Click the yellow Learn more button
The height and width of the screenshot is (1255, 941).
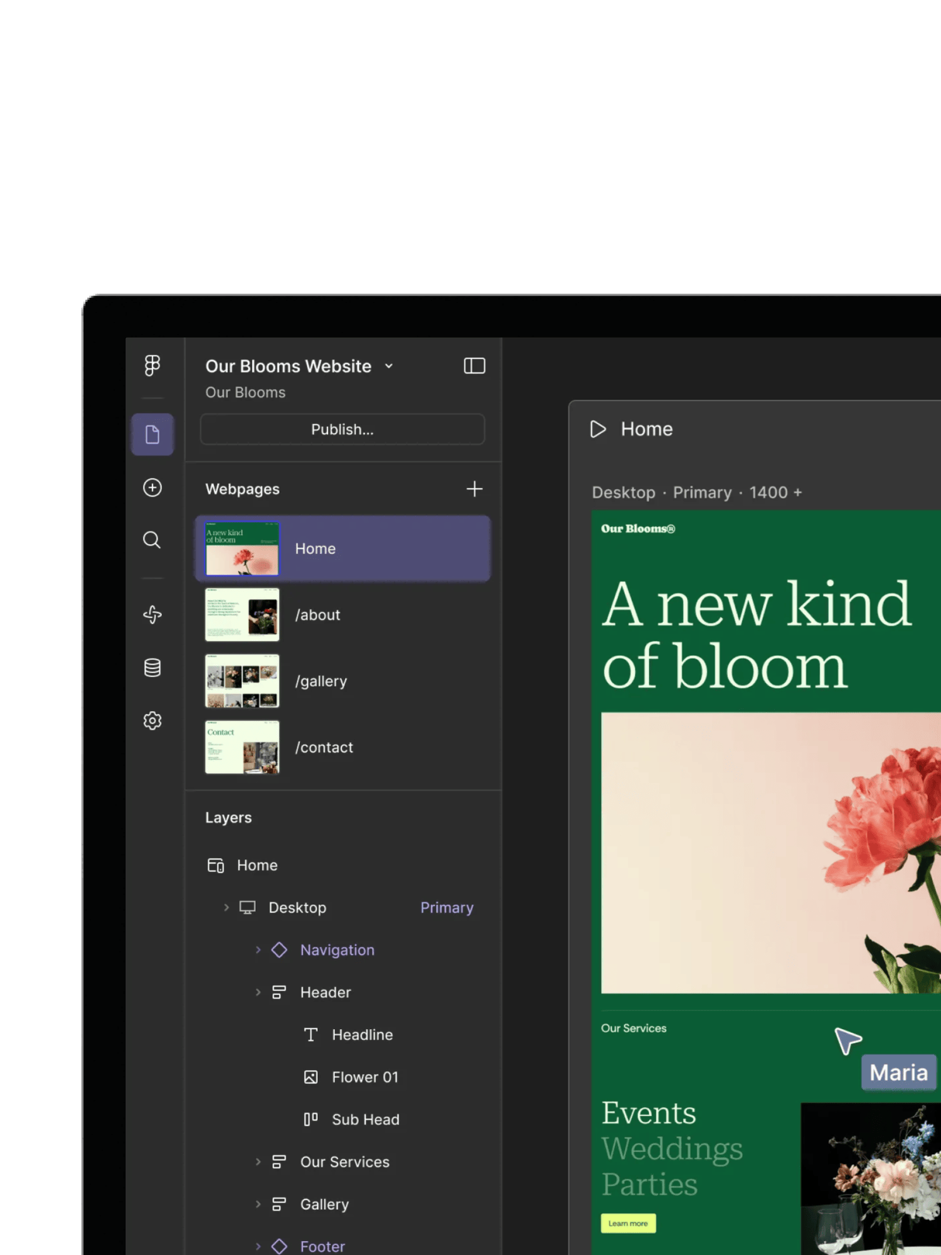[x=628, y=1224]
